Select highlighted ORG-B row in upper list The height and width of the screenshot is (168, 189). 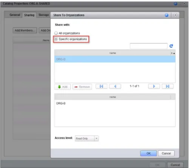coord(115,59)
